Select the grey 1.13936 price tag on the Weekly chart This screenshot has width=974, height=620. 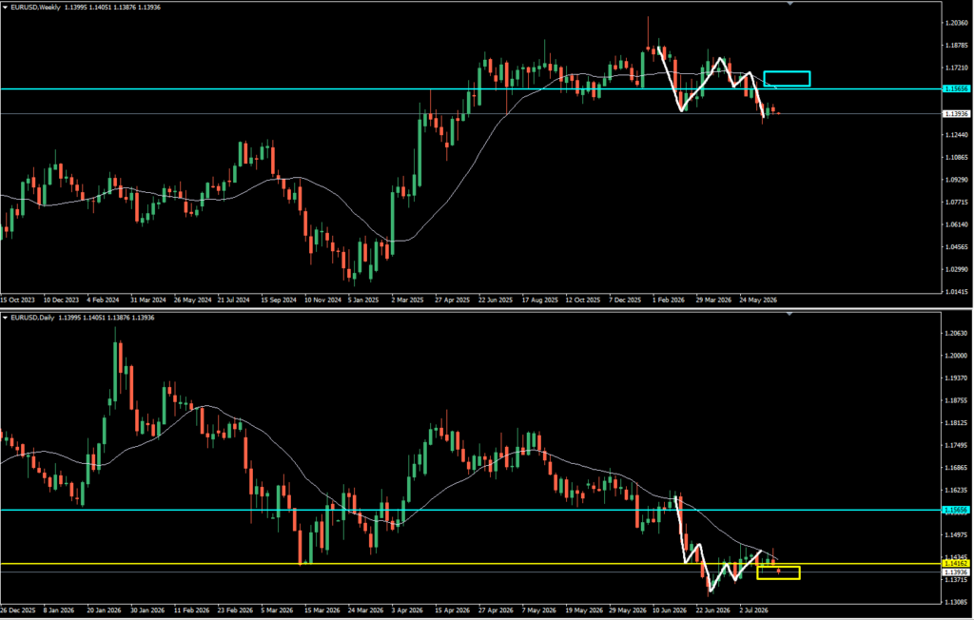click(957, 114)
